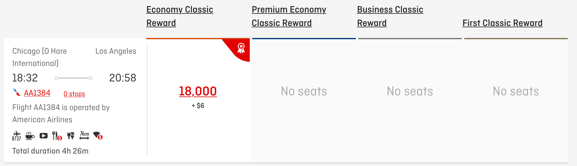Click the American Airlines logo icon
This screenshot has width=577, height=166.
[17, 92]
